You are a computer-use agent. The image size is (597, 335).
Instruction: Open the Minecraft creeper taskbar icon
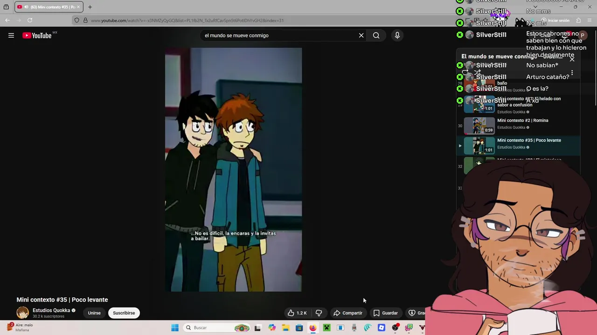point(326,328)
